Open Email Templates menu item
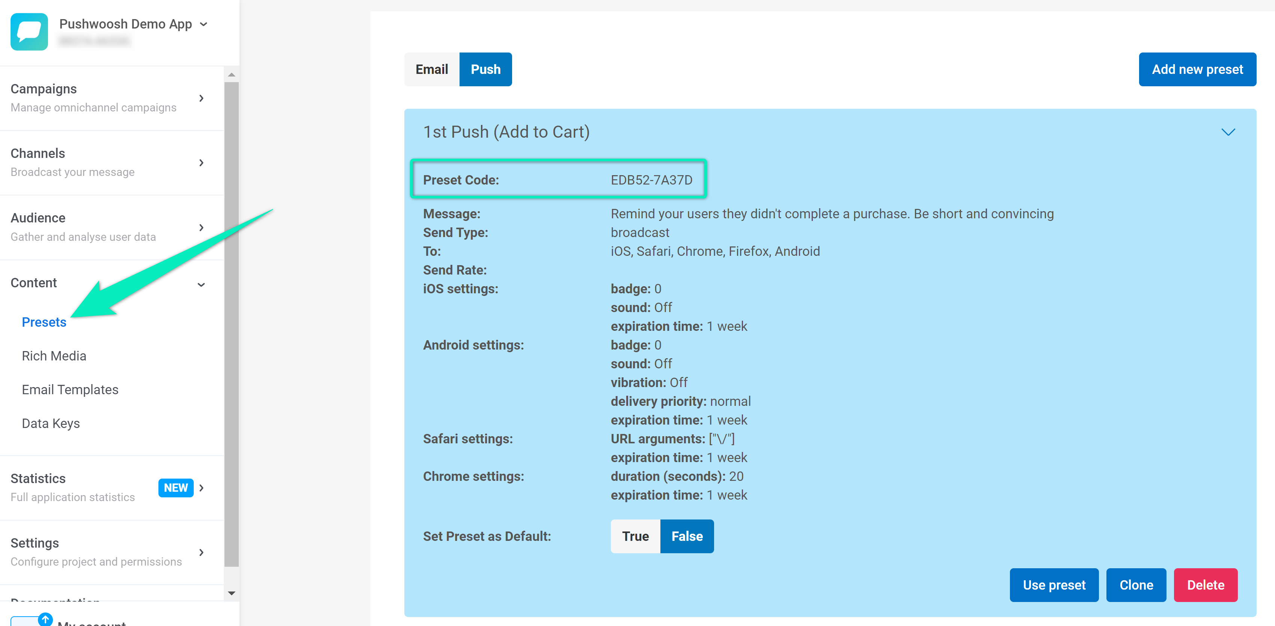Viewport: 1275px width, 626px height. (x=70, y=390)
